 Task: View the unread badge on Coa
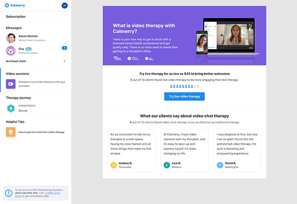click(65, 48)
